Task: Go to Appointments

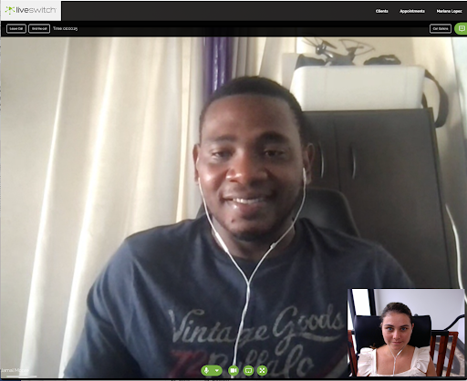Action: tap(412, 11)
